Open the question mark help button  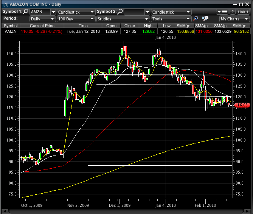pos(233,12)
